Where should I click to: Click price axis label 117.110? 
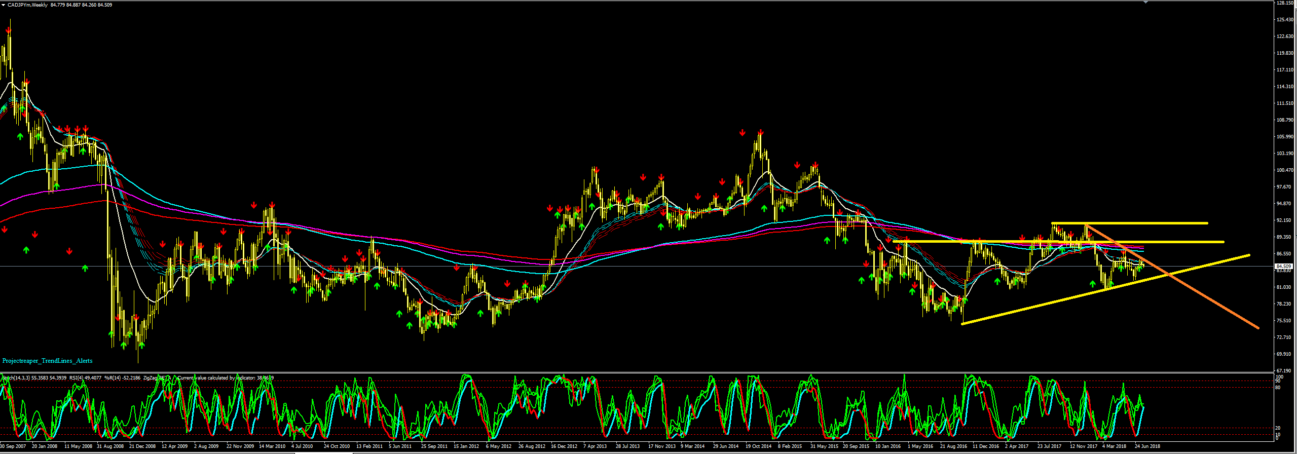click(1285, 70)
